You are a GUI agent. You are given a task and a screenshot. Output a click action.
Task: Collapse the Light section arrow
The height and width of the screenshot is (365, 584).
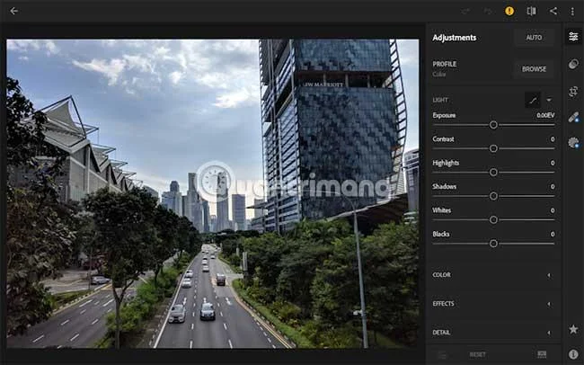(549, 100)
